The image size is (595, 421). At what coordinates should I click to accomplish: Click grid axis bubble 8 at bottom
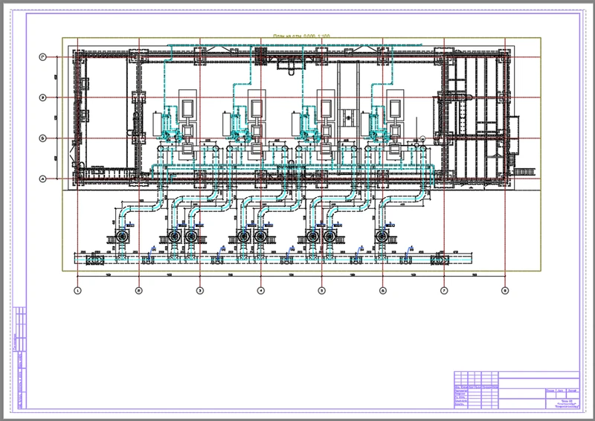coord(505,290)
